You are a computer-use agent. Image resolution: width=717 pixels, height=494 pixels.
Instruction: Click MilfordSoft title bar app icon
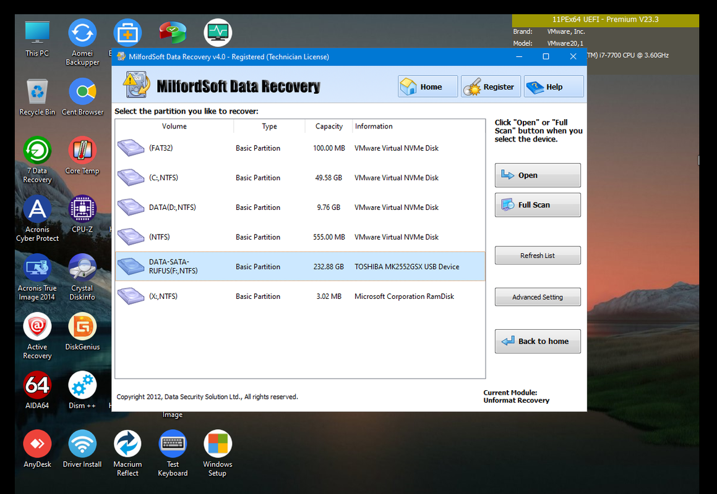point(121,57)
